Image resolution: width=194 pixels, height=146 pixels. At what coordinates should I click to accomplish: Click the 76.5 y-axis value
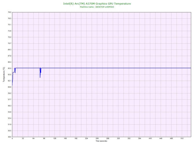10,18
